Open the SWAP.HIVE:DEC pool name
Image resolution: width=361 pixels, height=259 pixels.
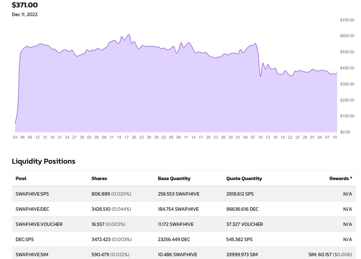coord(33,209)
